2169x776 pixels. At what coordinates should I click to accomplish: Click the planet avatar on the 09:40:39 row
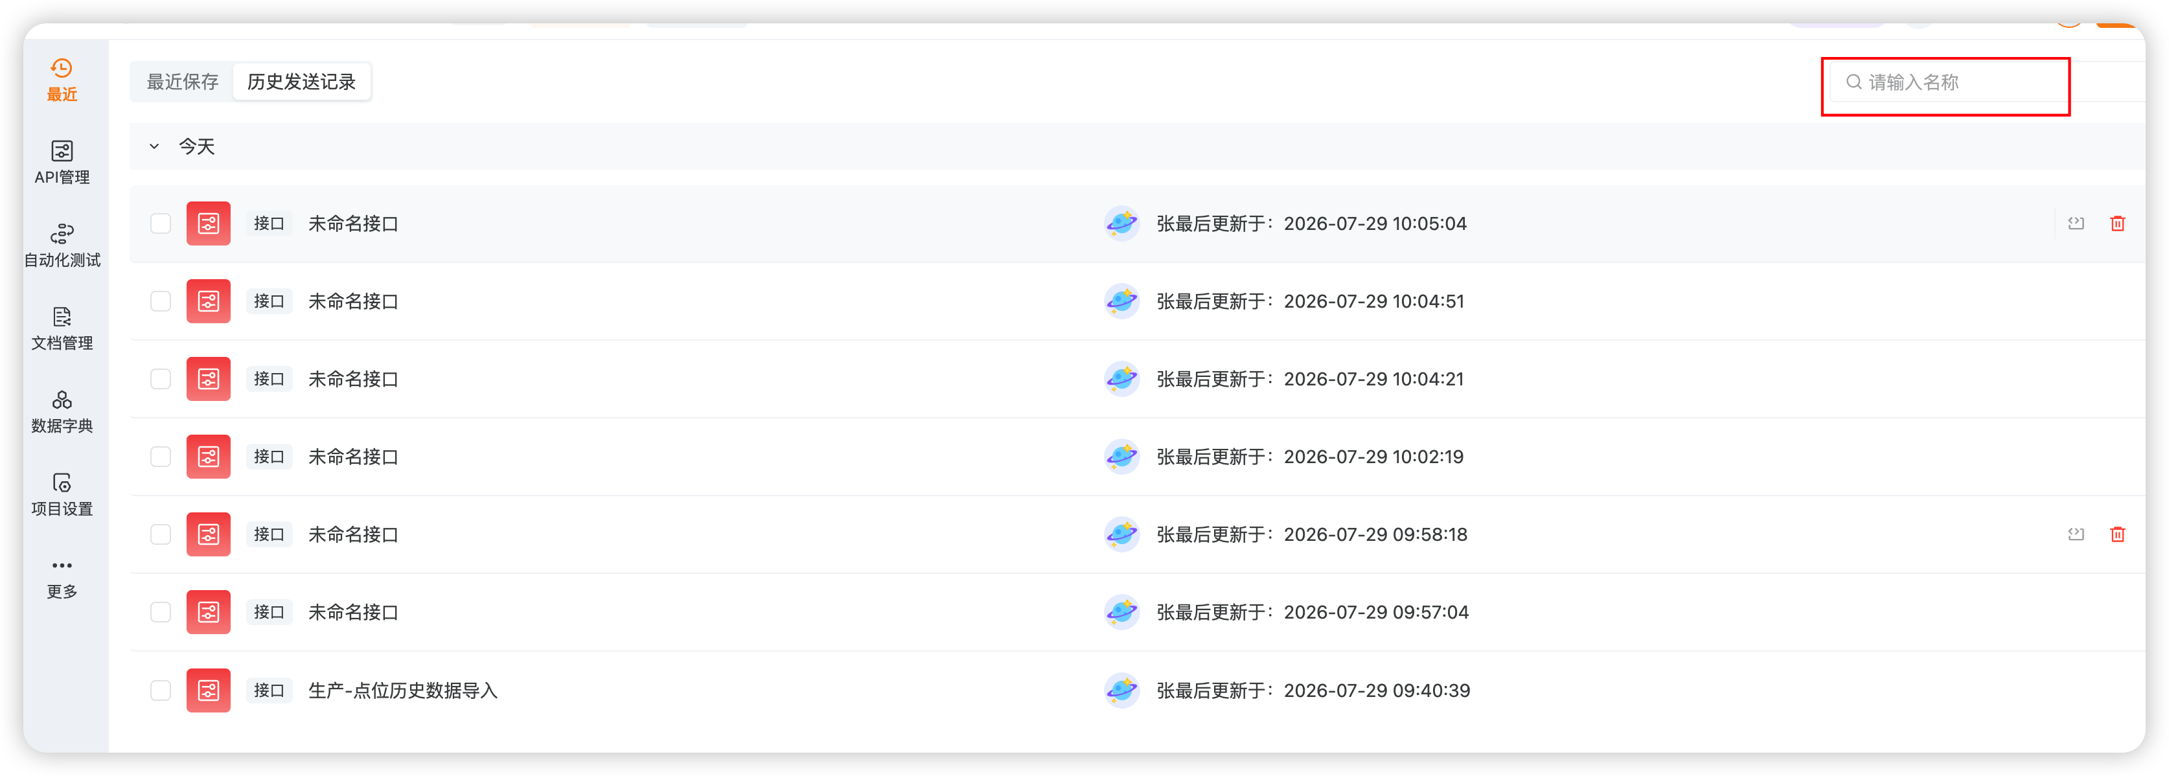coord(1121,690)
